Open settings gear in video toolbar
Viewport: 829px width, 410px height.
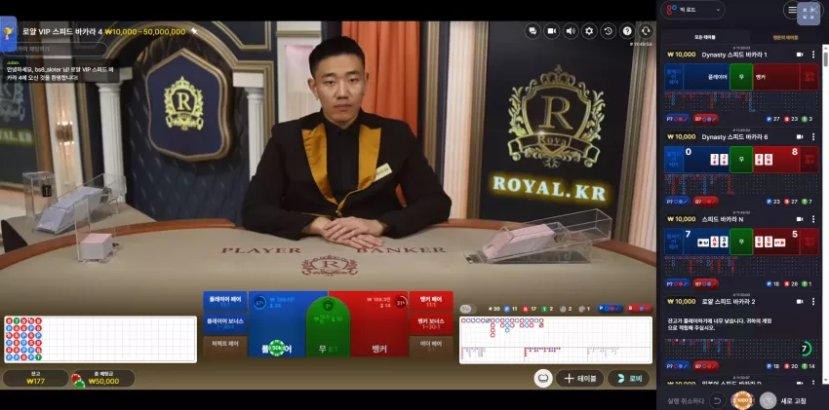click(589, 31)
